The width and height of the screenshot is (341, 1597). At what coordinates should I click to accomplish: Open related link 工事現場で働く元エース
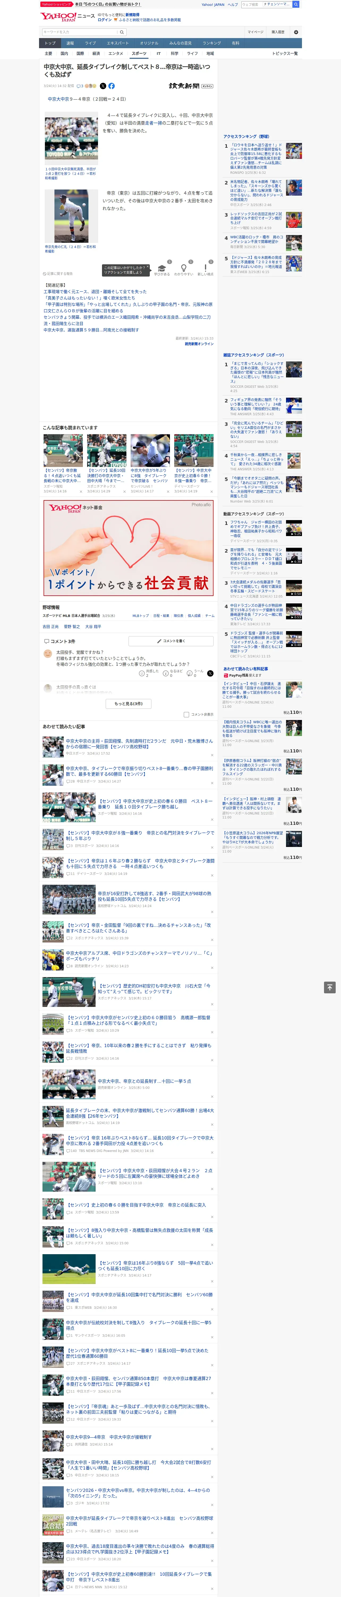[95, 291]
